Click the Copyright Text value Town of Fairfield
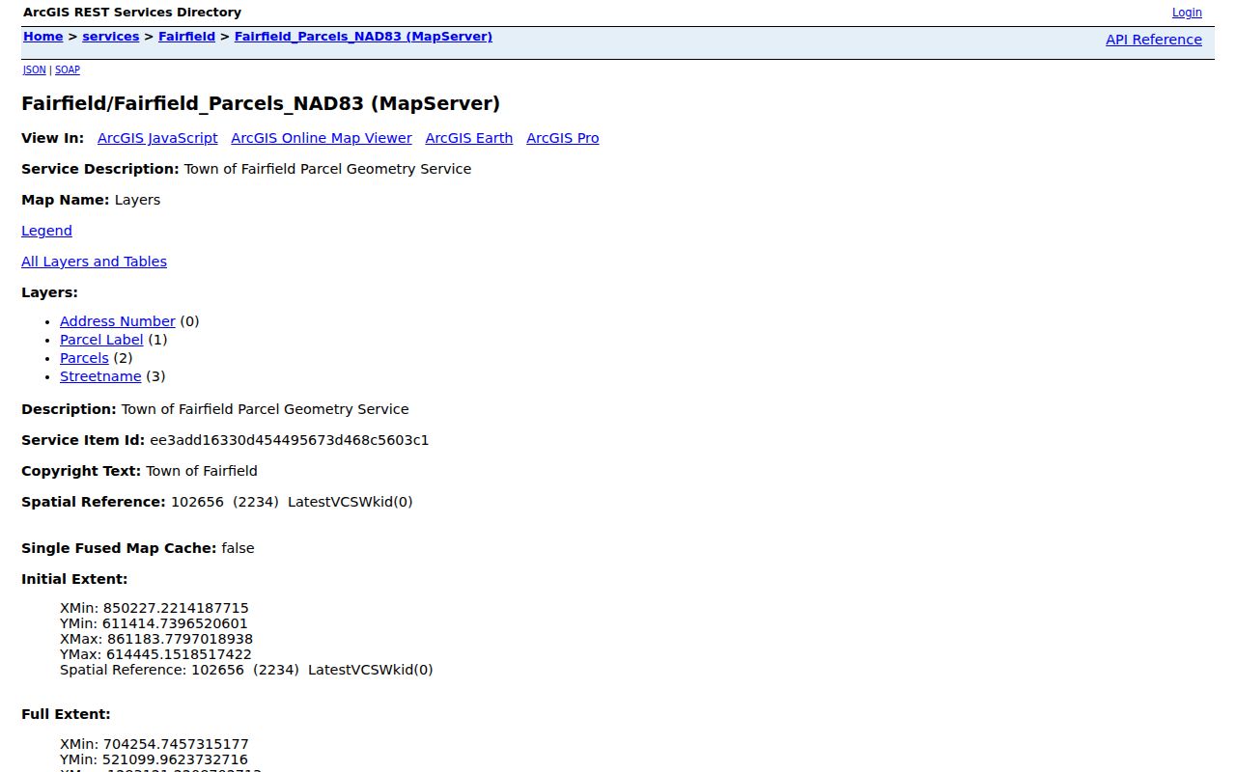 [x=202, y=471]
